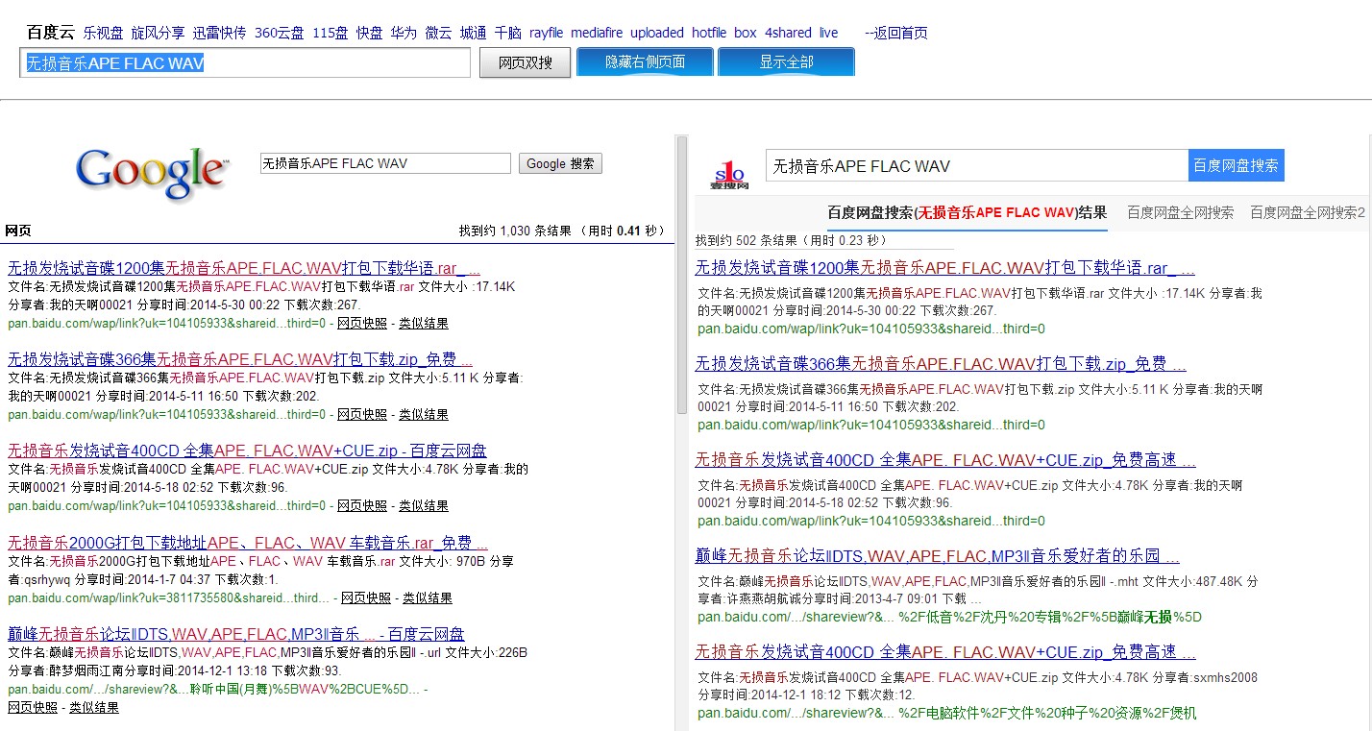Select 旋风分享 in top navigation
The image size is (1372, 731).
click(x=158, y=33)
